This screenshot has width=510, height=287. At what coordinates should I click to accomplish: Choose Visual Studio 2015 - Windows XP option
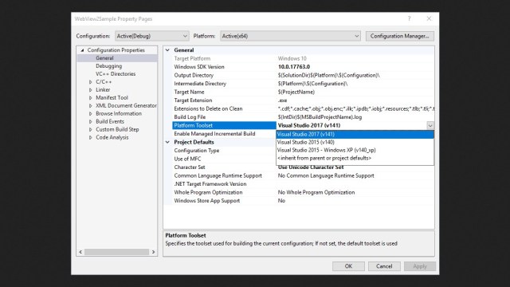[355, 150]
